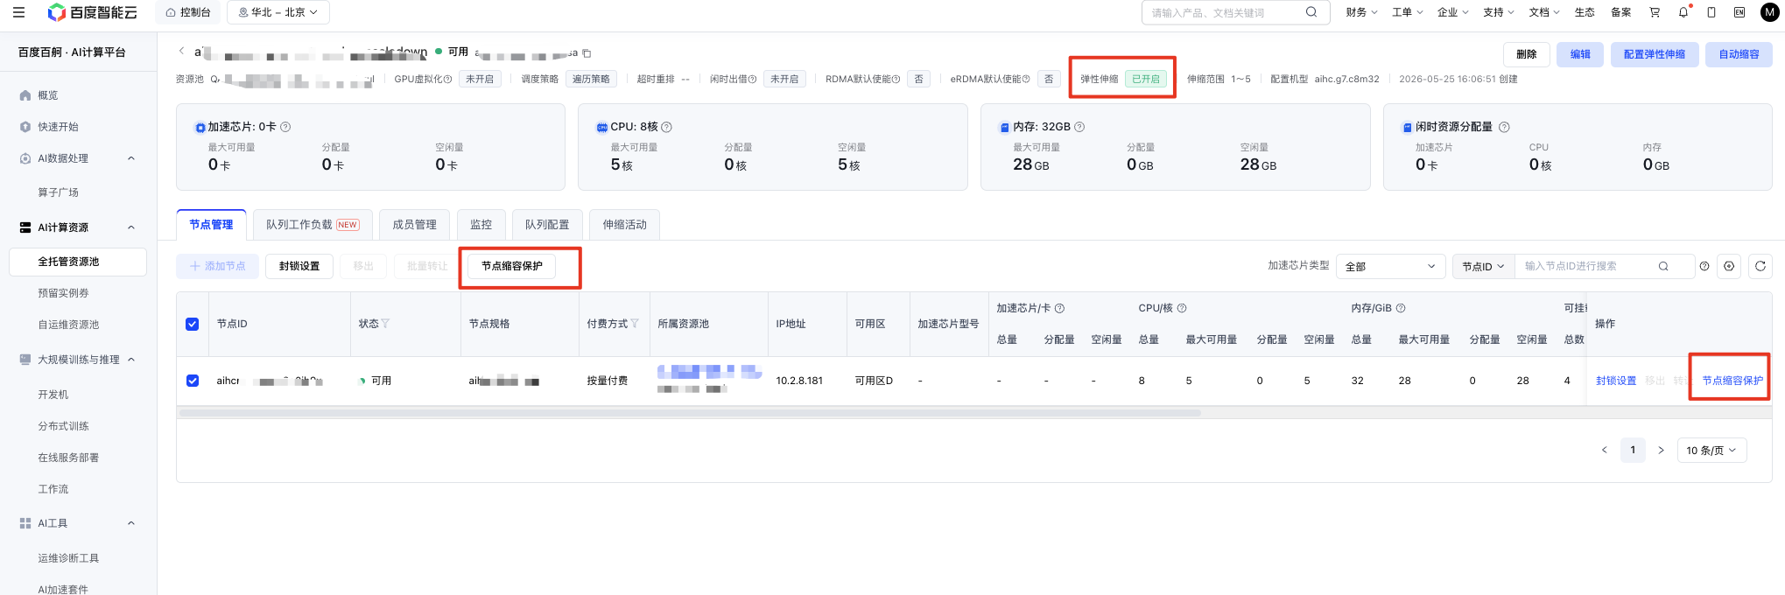Image resolution: width=1785 pixels, height=595 pixels.
Task: Click the help icon beside 加速芯片: 0卡
Action: [x=285, y=127]
